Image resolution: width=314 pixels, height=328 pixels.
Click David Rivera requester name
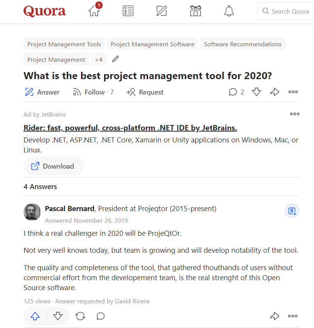(x=132, y=301)
